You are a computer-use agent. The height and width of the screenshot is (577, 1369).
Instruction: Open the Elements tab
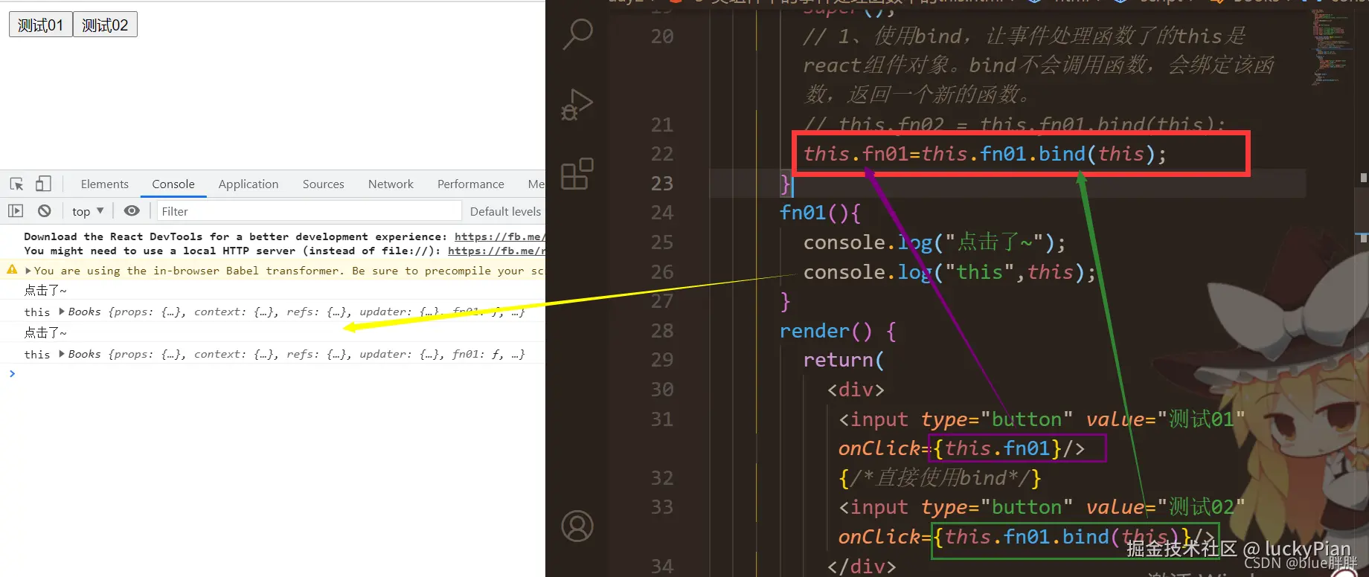pos(104,184)
